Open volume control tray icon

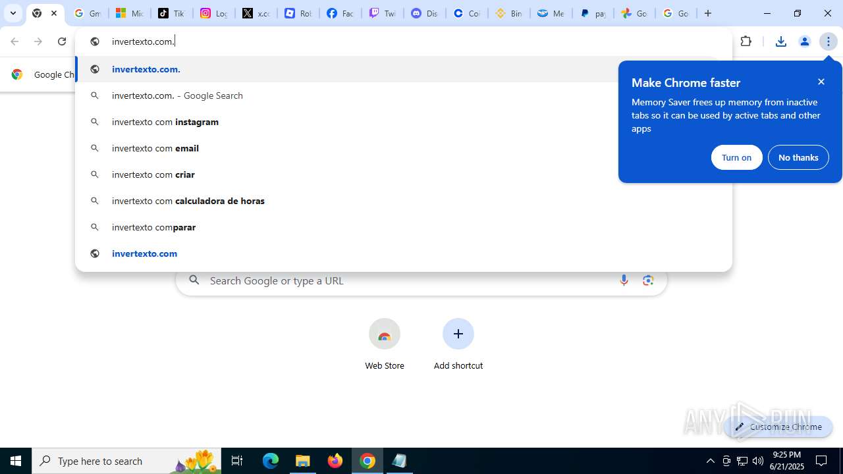click(758, 461)
